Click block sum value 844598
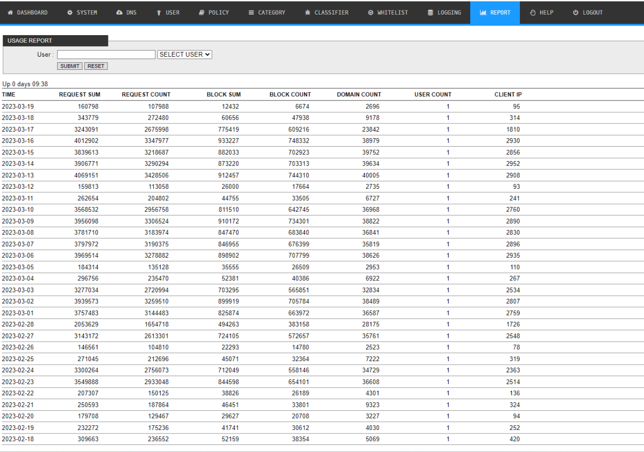 (x=229, y=382)
